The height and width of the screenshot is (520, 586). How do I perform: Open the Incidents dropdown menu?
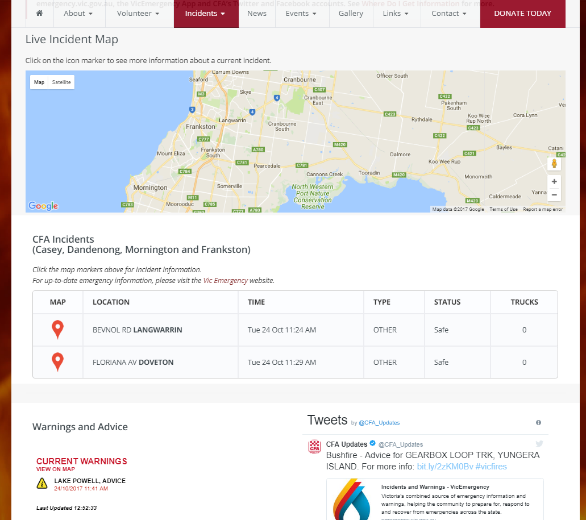click(x=205, y=13)
